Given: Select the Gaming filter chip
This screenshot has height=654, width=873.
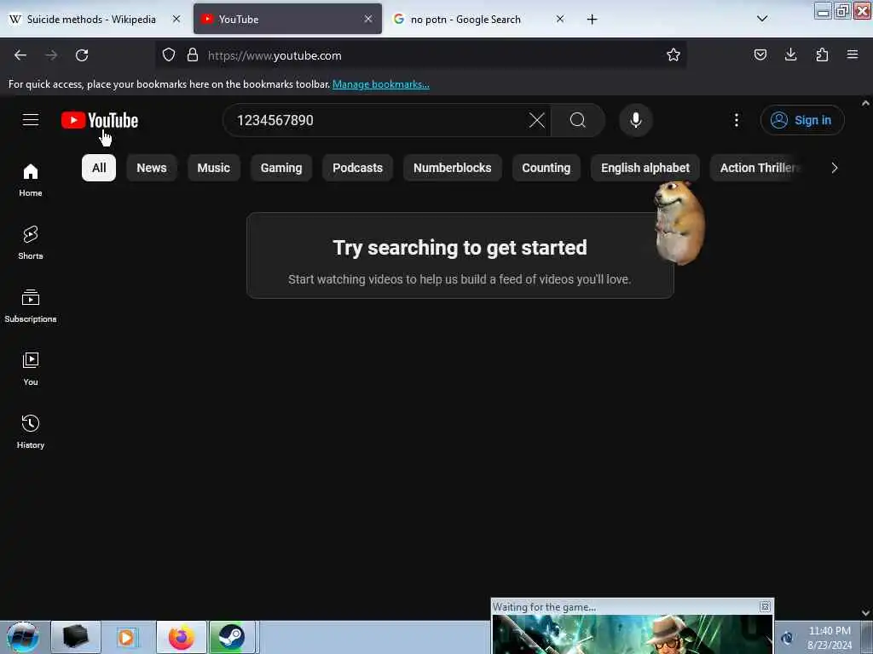Looking at the screenshot, I should (281, 168).
